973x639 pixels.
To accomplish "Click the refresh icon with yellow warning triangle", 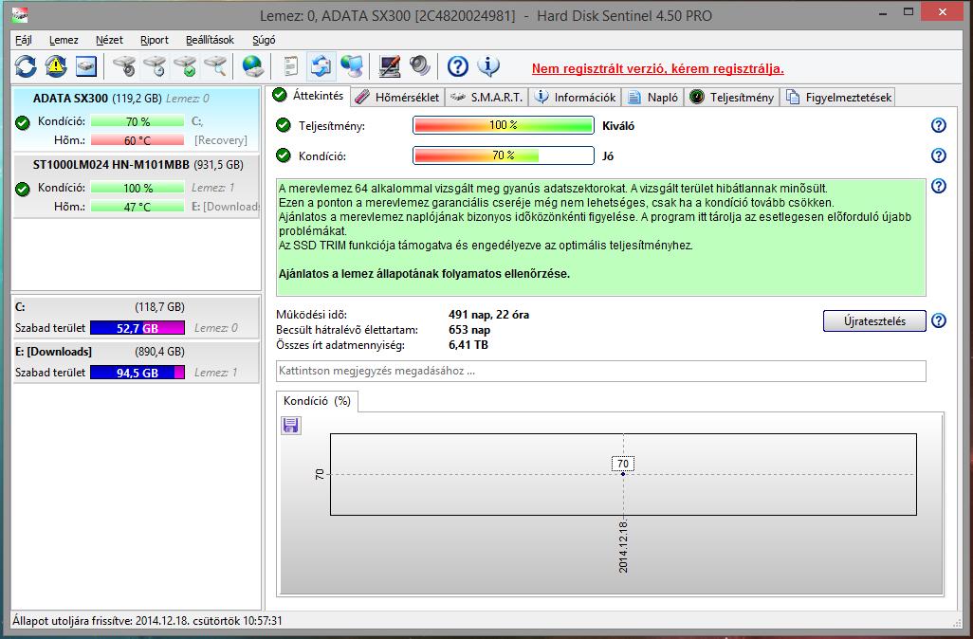I will click(x=56, y=65).
